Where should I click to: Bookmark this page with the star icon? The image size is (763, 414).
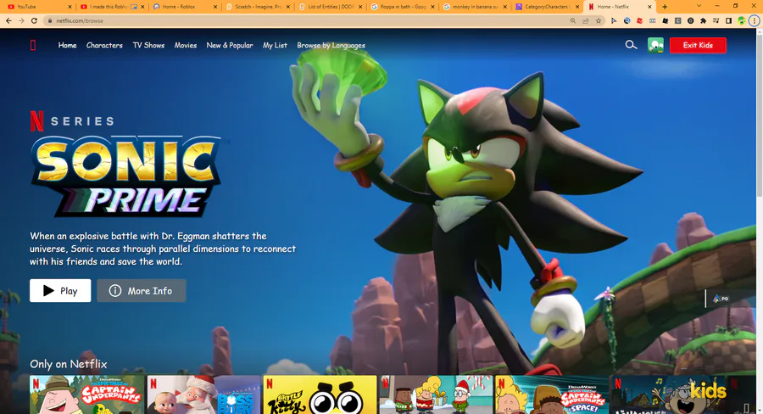(599, 21)
